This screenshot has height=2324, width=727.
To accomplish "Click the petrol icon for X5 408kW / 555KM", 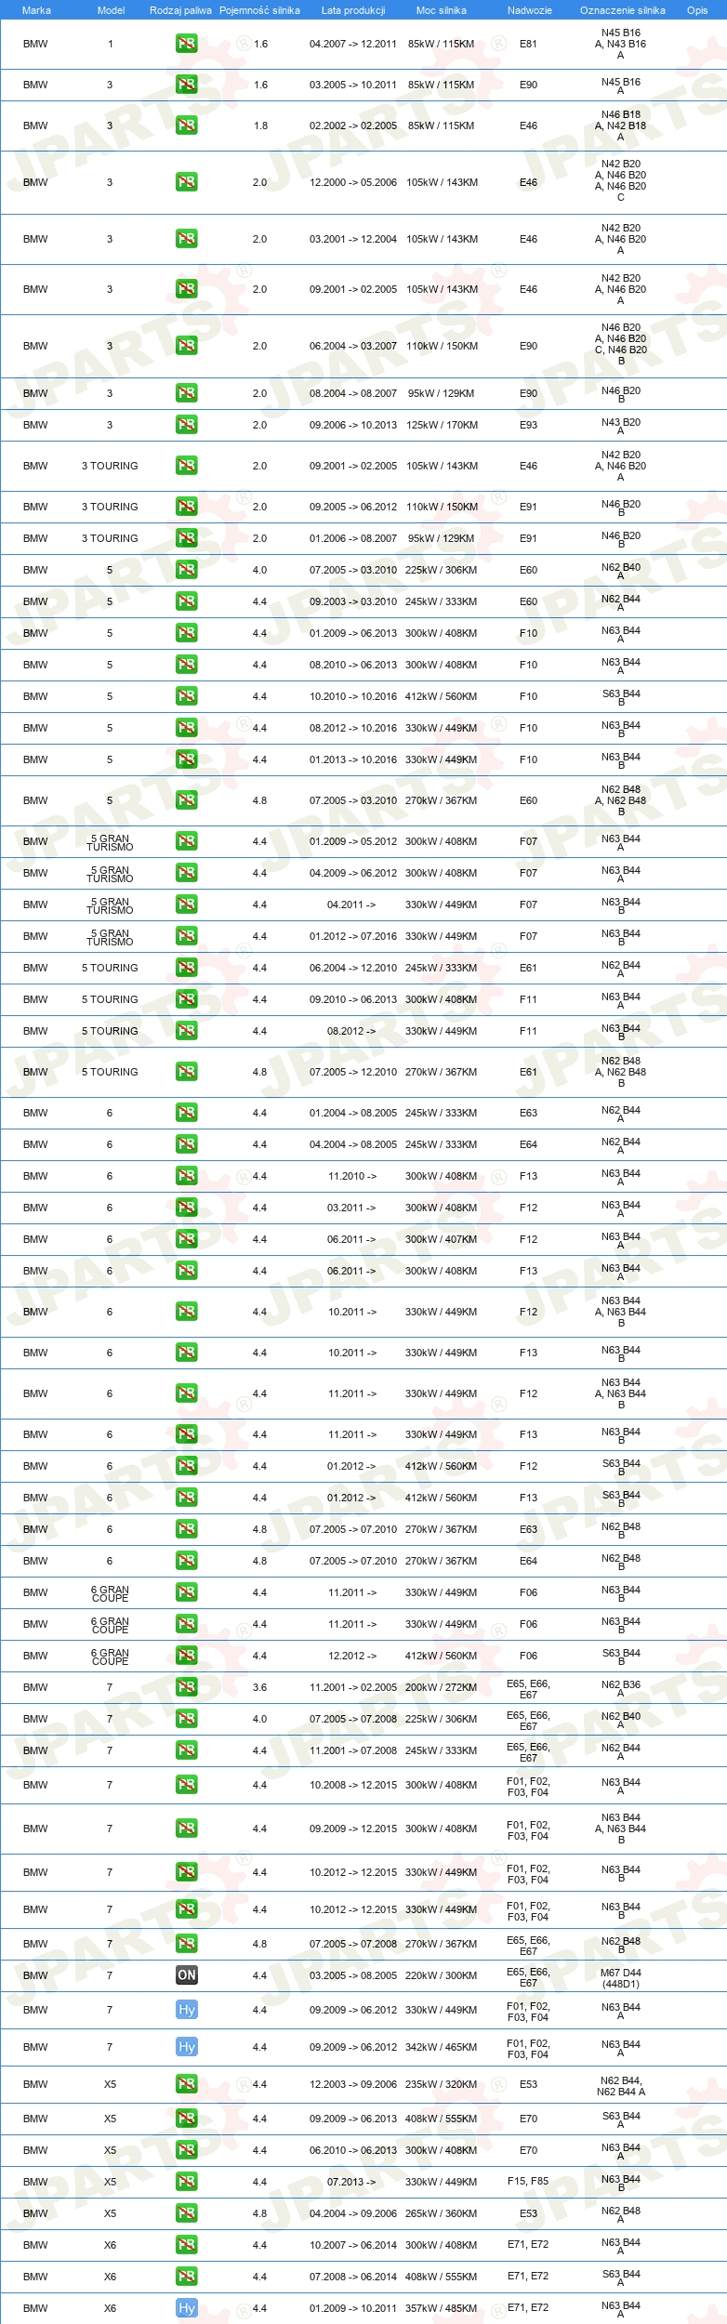I will pyautogui.click(x=187, y=2119).
